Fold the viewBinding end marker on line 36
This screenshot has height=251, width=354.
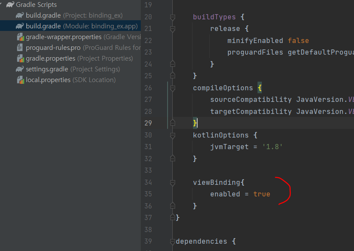point(173,206)
